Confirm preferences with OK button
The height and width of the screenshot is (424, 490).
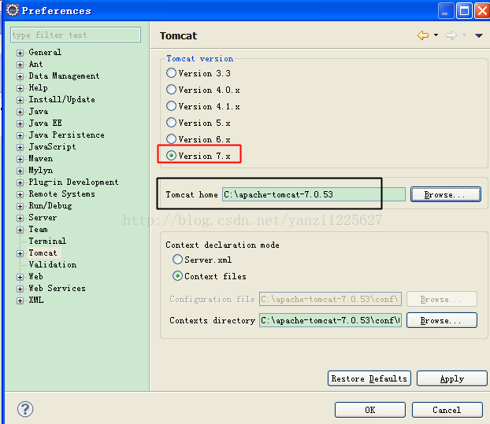coord(370,410)
